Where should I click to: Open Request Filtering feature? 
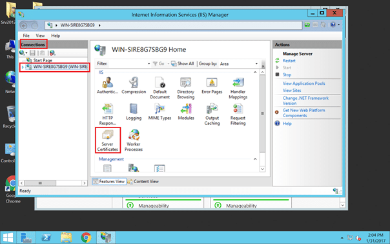click(238, 114)
